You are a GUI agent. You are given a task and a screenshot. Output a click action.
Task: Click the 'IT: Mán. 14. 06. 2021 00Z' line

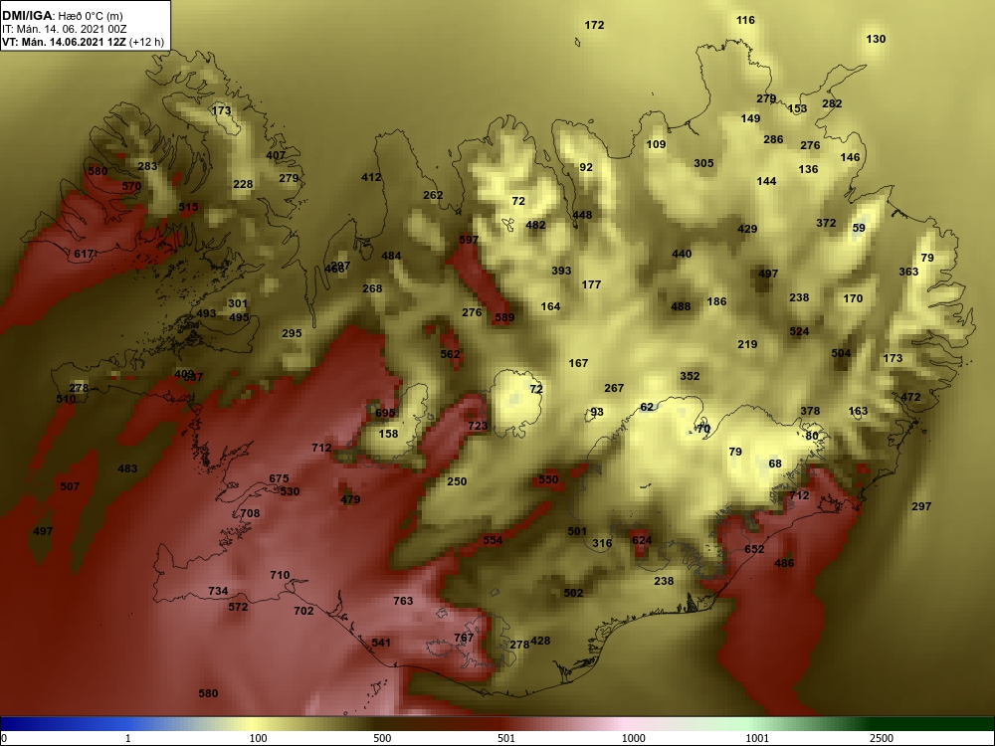64,29
